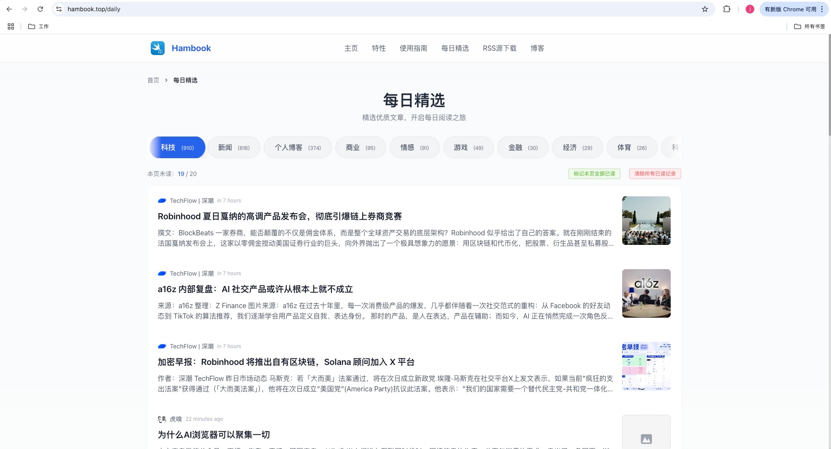The width and height of the screenshot is (831, 449).
Task: Bookmark this page with the star icon
Action: coord(705,9)
